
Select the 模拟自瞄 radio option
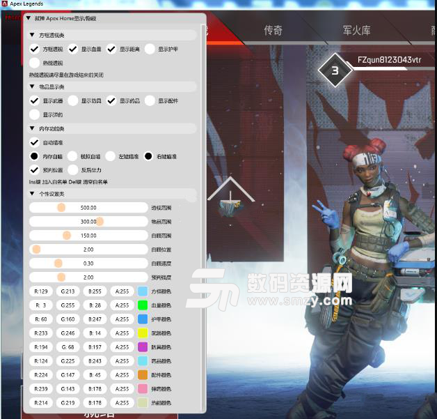[x=72, y=156]
